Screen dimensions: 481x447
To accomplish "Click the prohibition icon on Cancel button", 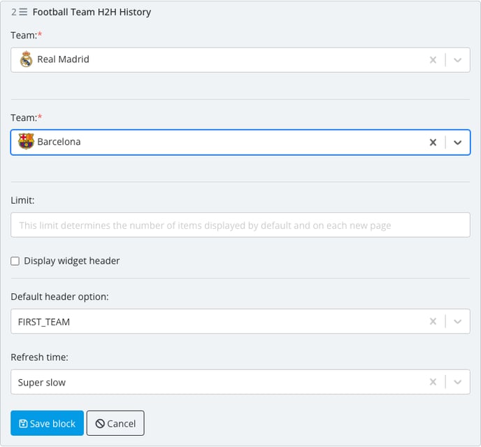I will pyautogui.click(x=100, y=424).
